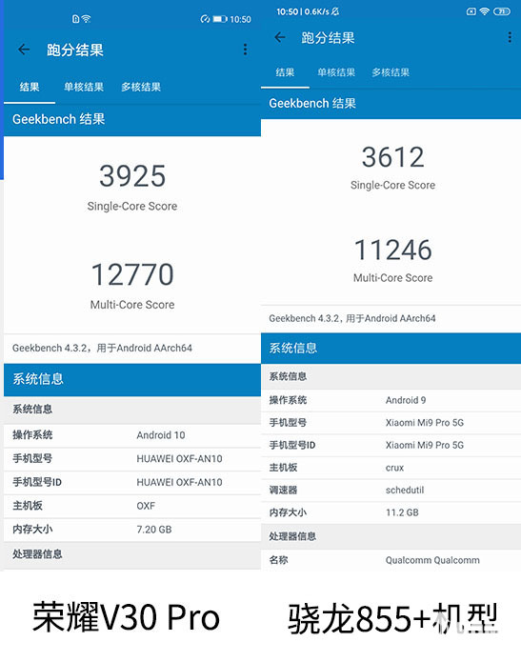The height and width of the screenshot is (662, 521).
Task: Tap the SIM card icon on the left status bar
Action: pos(75,19)
